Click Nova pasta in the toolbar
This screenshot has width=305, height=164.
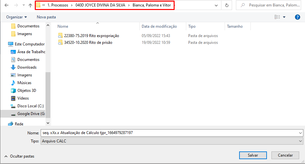46,17
